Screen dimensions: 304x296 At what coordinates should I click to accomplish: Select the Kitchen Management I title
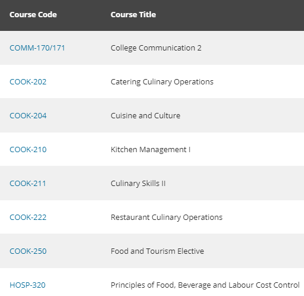[x=151, y=150]
